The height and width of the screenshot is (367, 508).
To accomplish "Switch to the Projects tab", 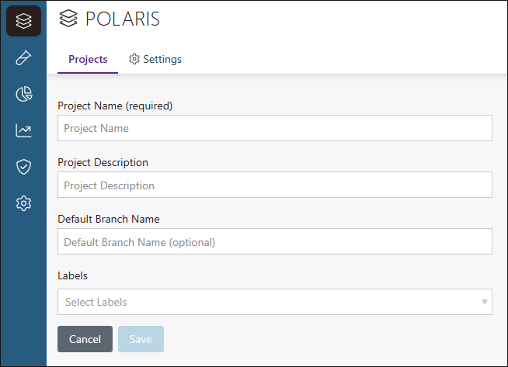I will (x=88, y=60).
